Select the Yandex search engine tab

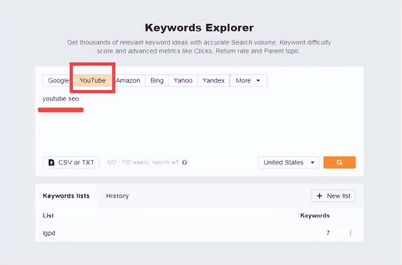[x=213, y=81]
